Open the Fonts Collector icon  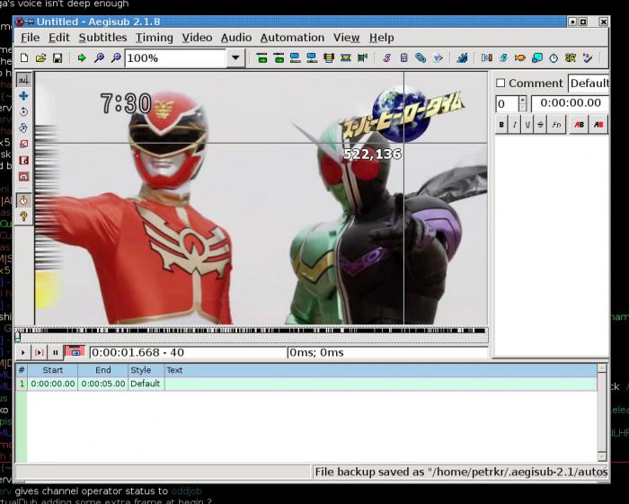point(438,58)
